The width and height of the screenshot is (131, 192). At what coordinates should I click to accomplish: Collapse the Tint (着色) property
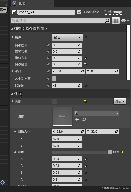tap(15, 152)
